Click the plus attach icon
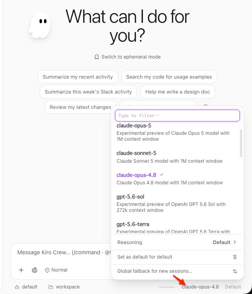 coord(21,270)
